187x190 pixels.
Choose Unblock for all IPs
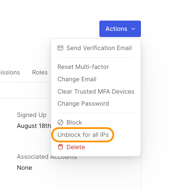(x=83, y=135)
